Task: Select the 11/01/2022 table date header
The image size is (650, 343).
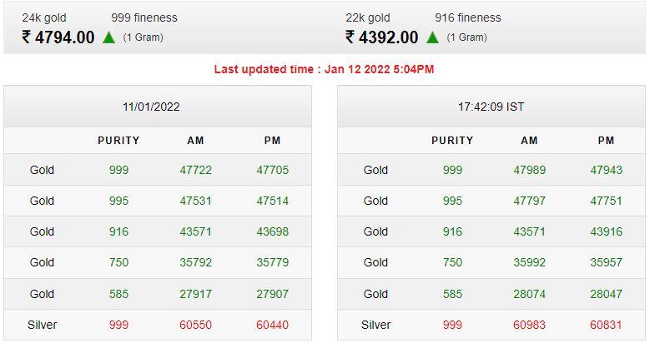Action: click(x=151, y=107)
